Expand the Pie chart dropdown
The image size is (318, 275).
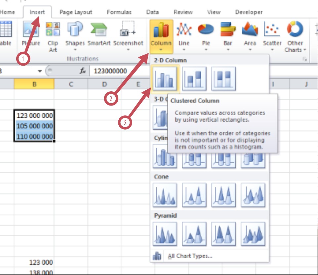pos(206,36)
